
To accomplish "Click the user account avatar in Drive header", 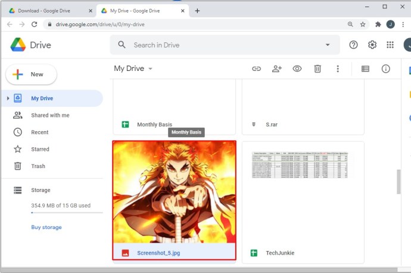I will [x=407, y=45].
